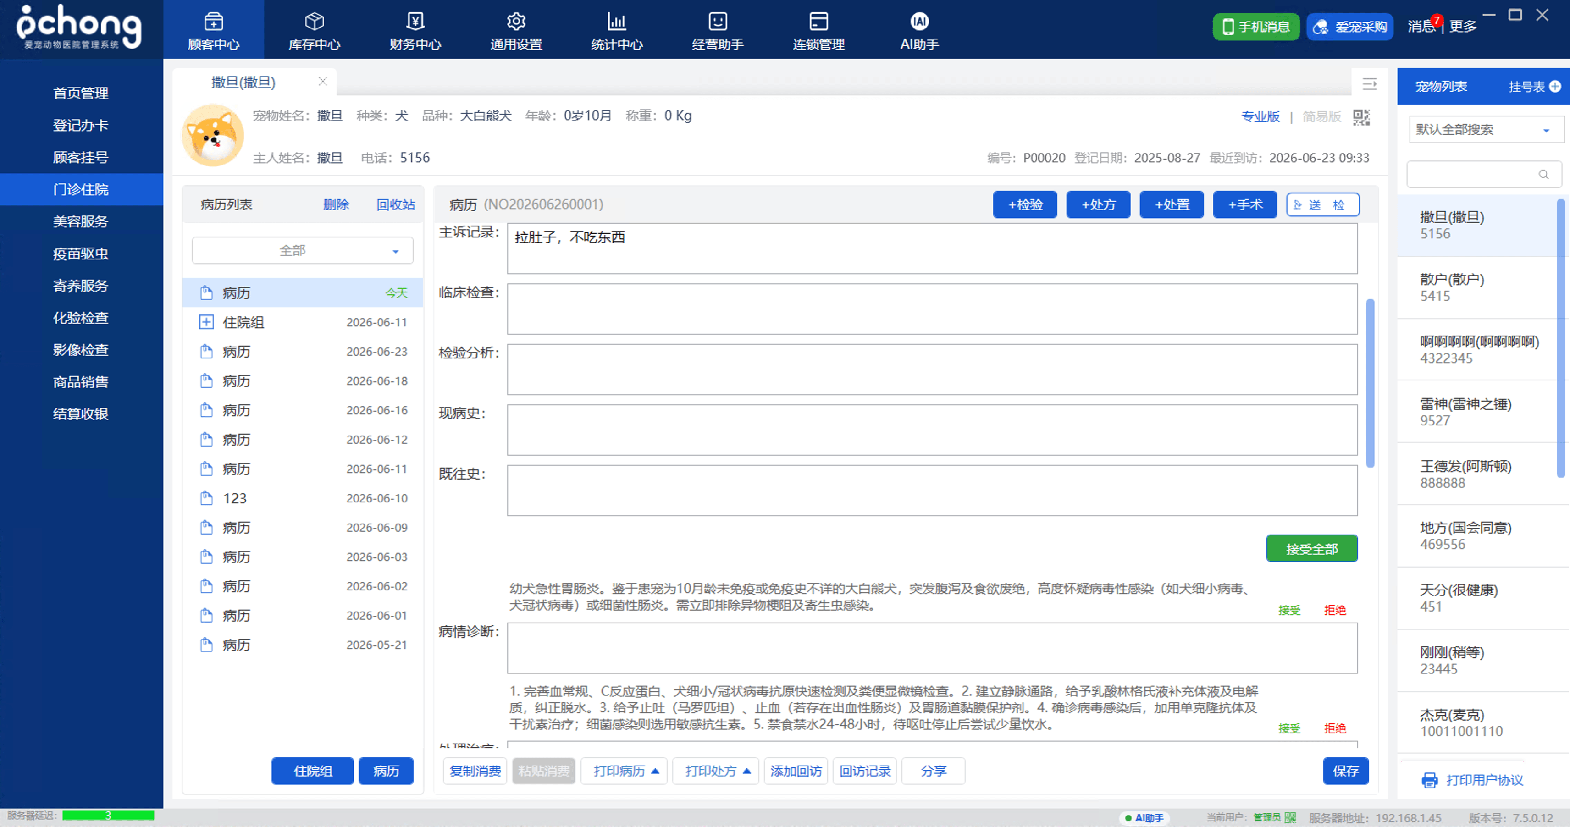Image resolution: width=1570 pixels, height=827 pixels.
Task: Click the +处方 button
Action: pyautogui.click(x=1098, y=205)
